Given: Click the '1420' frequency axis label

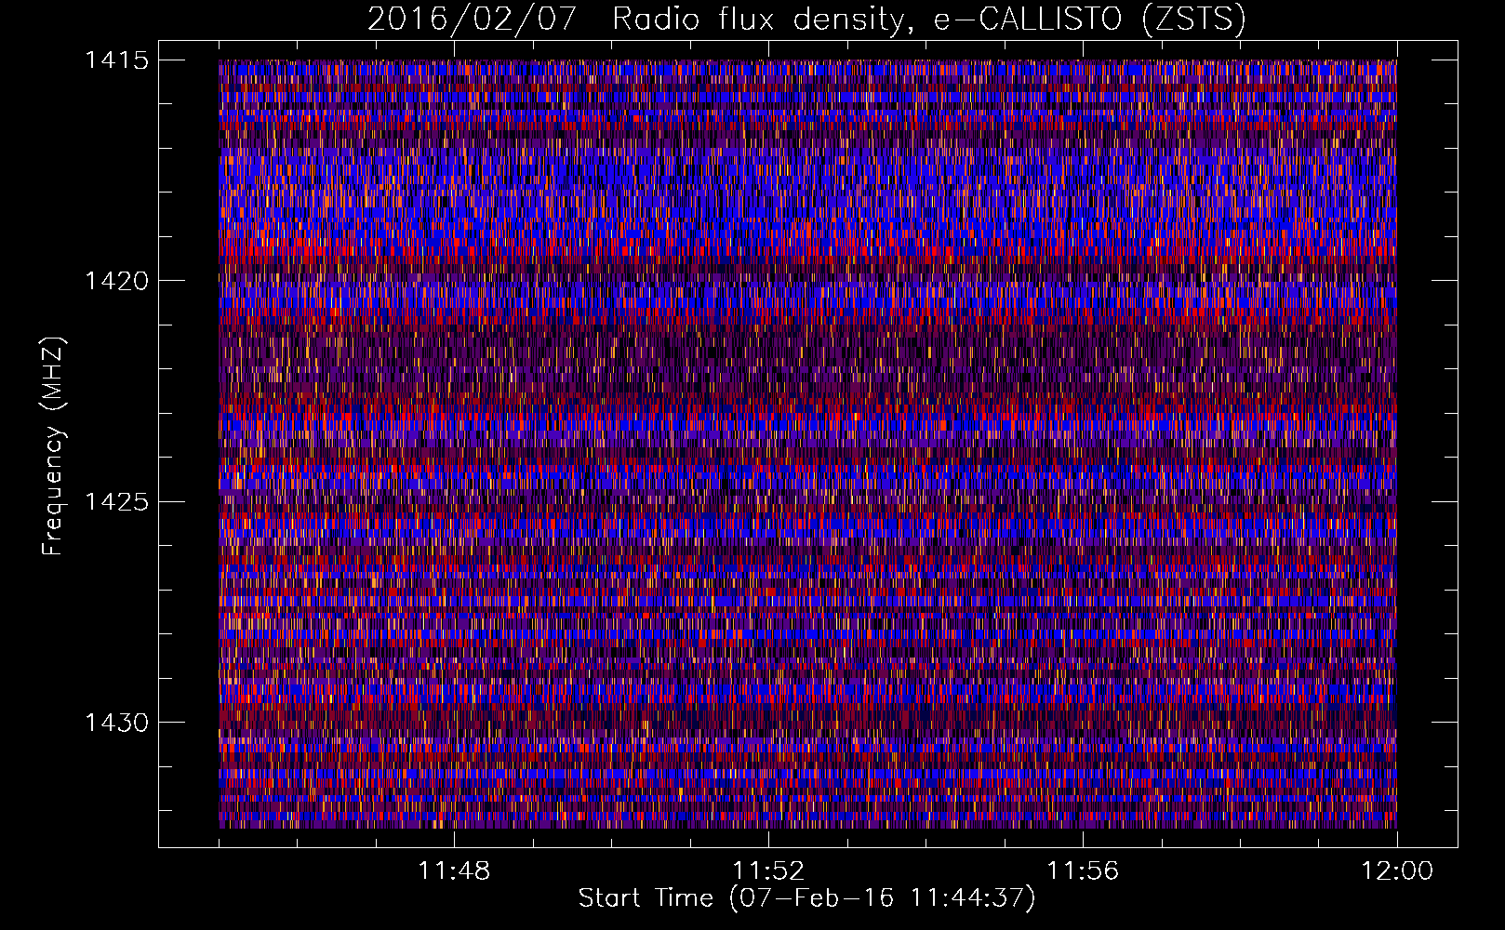Looking at the screenshot, I should [117, 281].
